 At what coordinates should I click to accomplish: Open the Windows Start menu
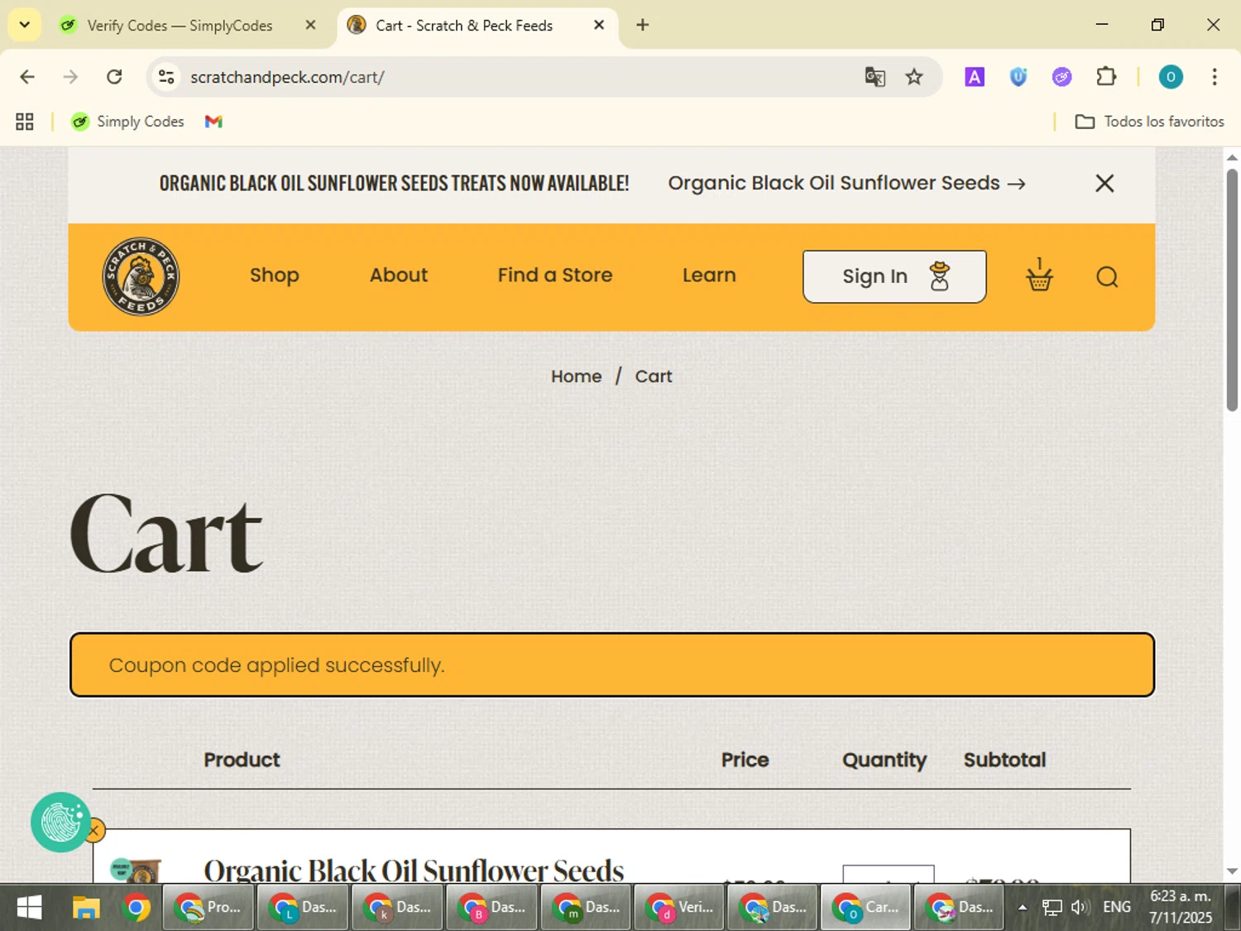pos(29,908)
